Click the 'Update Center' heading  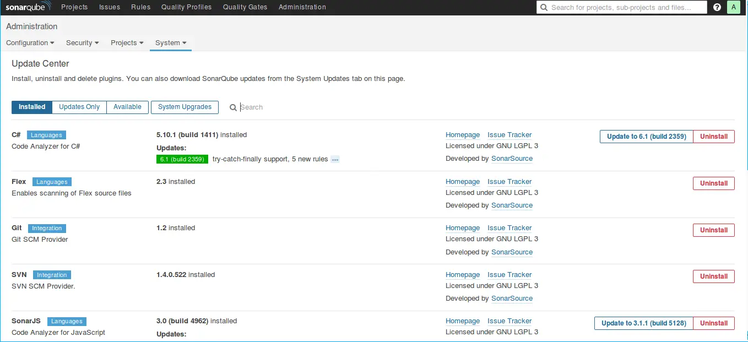(40, 64)
